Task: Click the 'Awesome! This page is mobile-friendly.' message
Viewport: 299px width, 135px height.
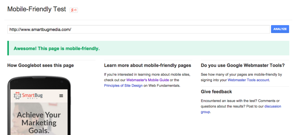Action: click(56, 48)
